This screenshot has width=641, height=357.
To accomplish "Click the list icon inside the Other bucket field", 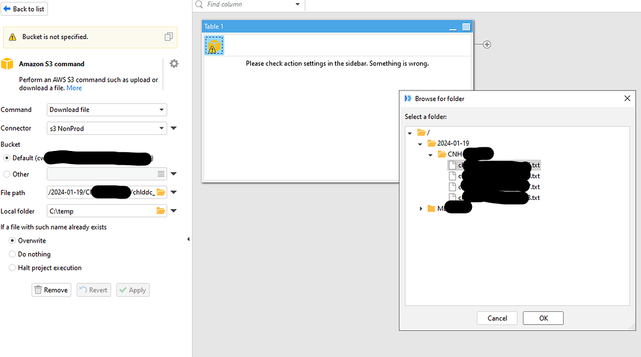I will [x=160, y=174].
